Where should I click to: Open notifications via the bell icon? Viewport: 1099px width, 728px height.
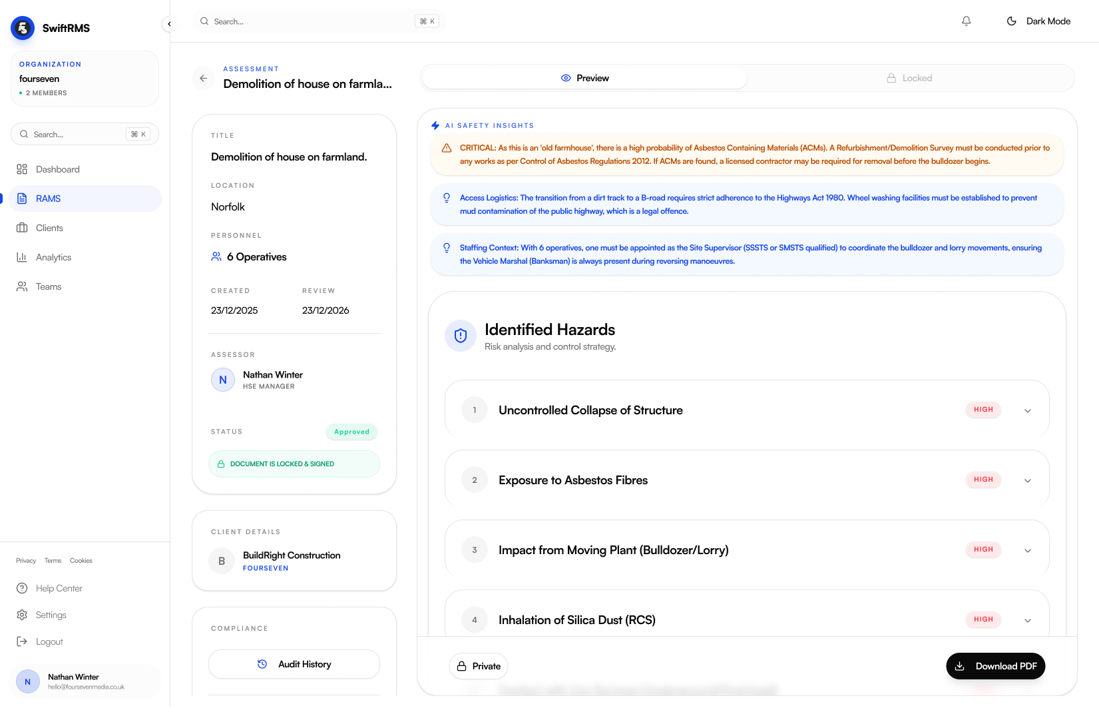point(966,21)
